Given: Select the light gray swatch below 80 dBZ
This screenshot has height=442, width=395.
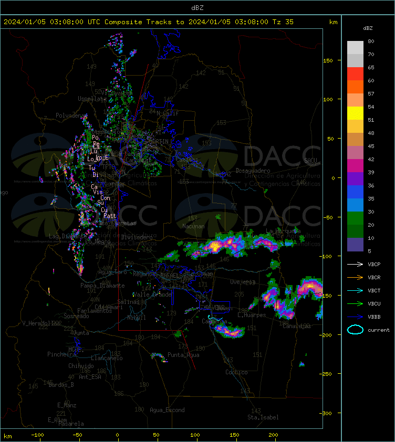Looking at the screenshot, I should coord(355,47).
